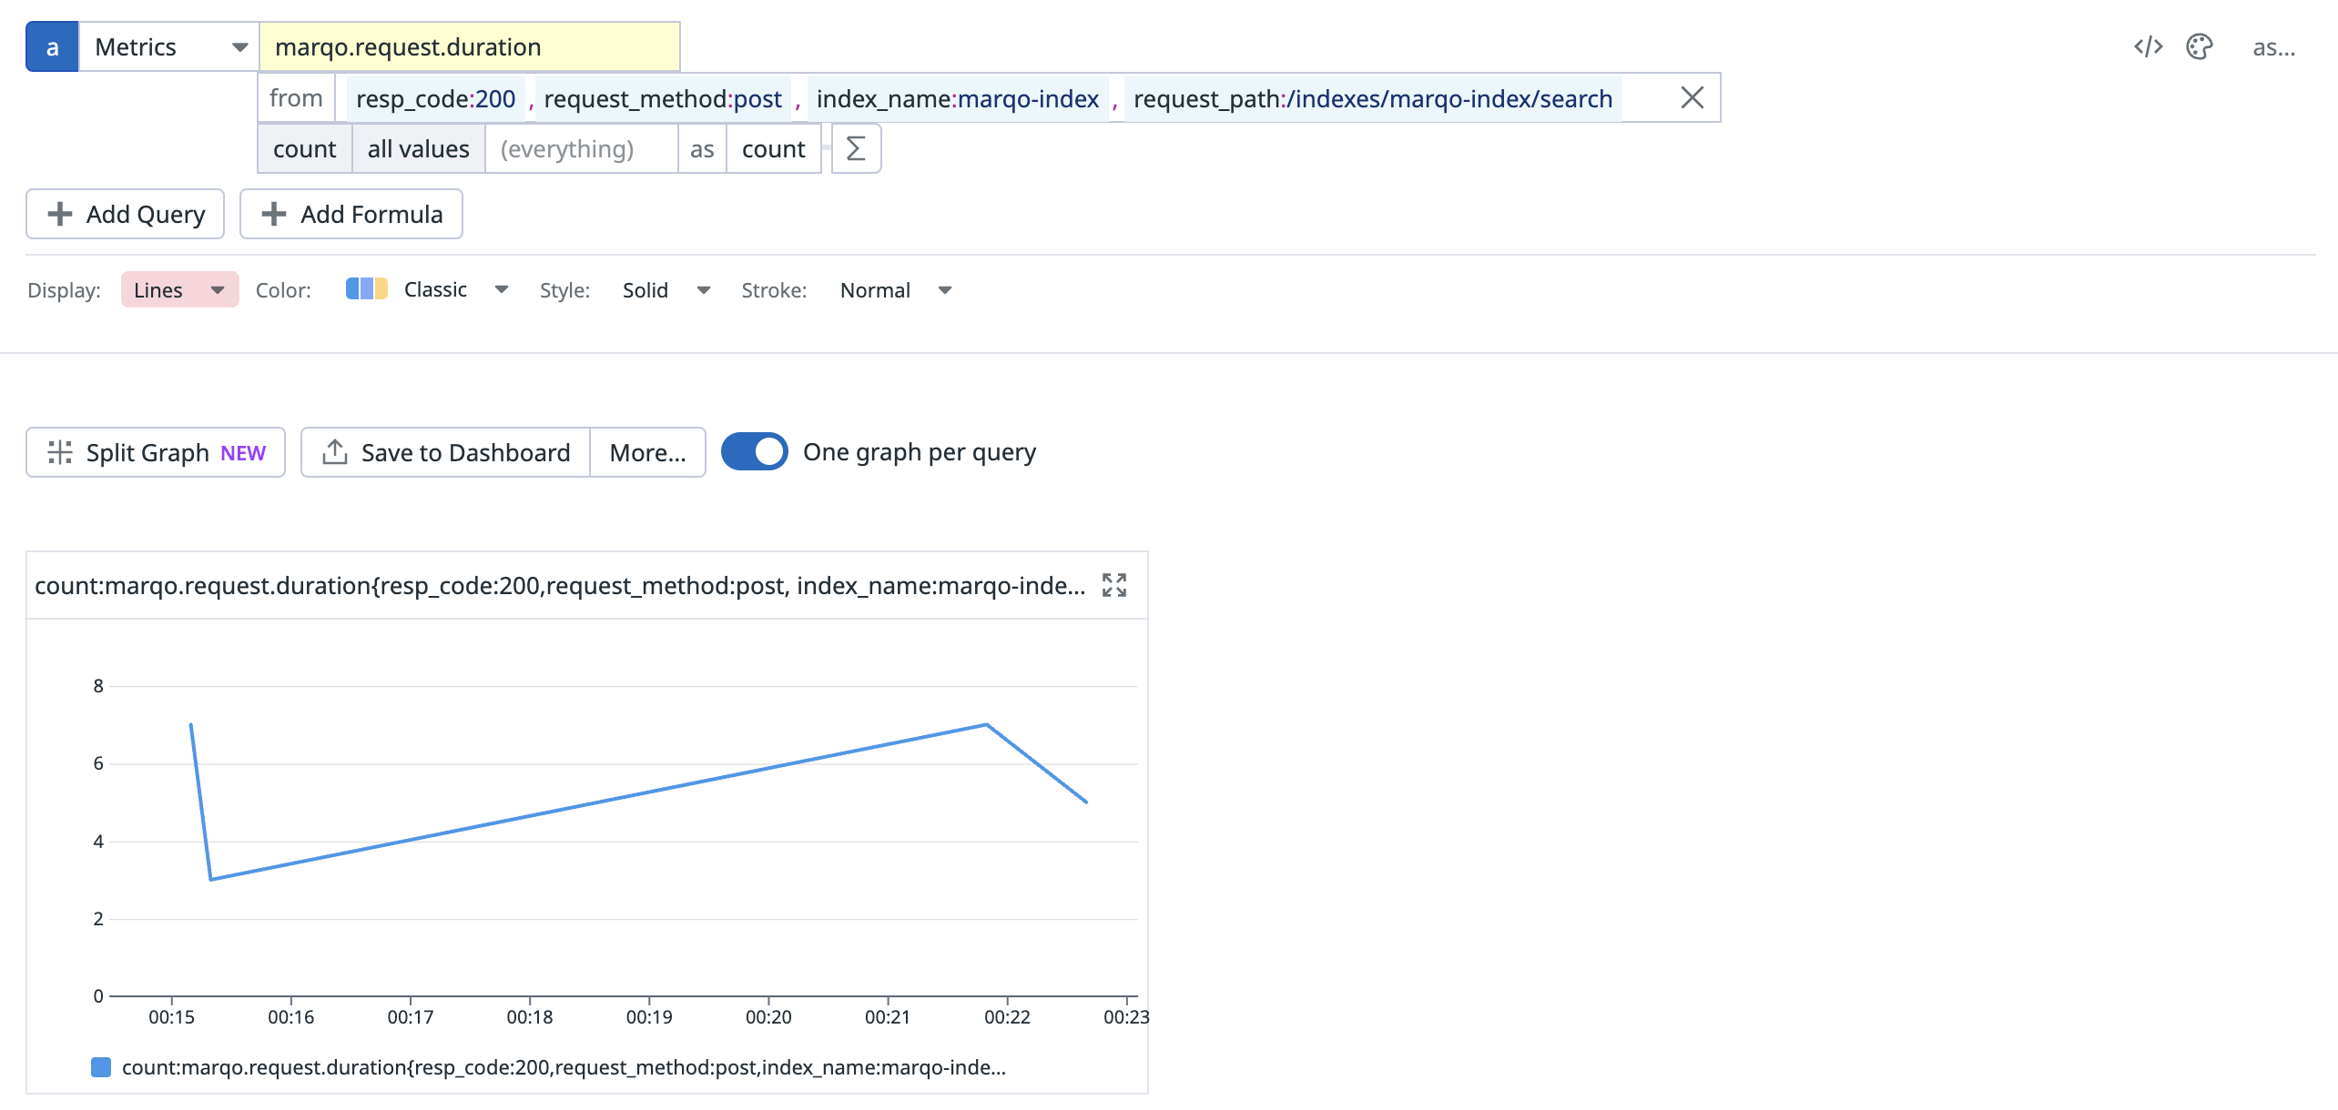
Task: Open the Display Lines dropdown
Action: (179, 290)
